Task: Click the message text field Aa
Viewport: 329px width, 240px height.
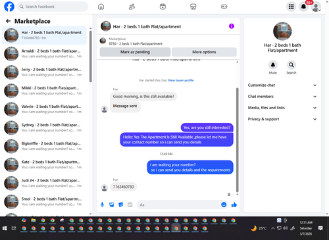Action: click(x=179, y=204)
